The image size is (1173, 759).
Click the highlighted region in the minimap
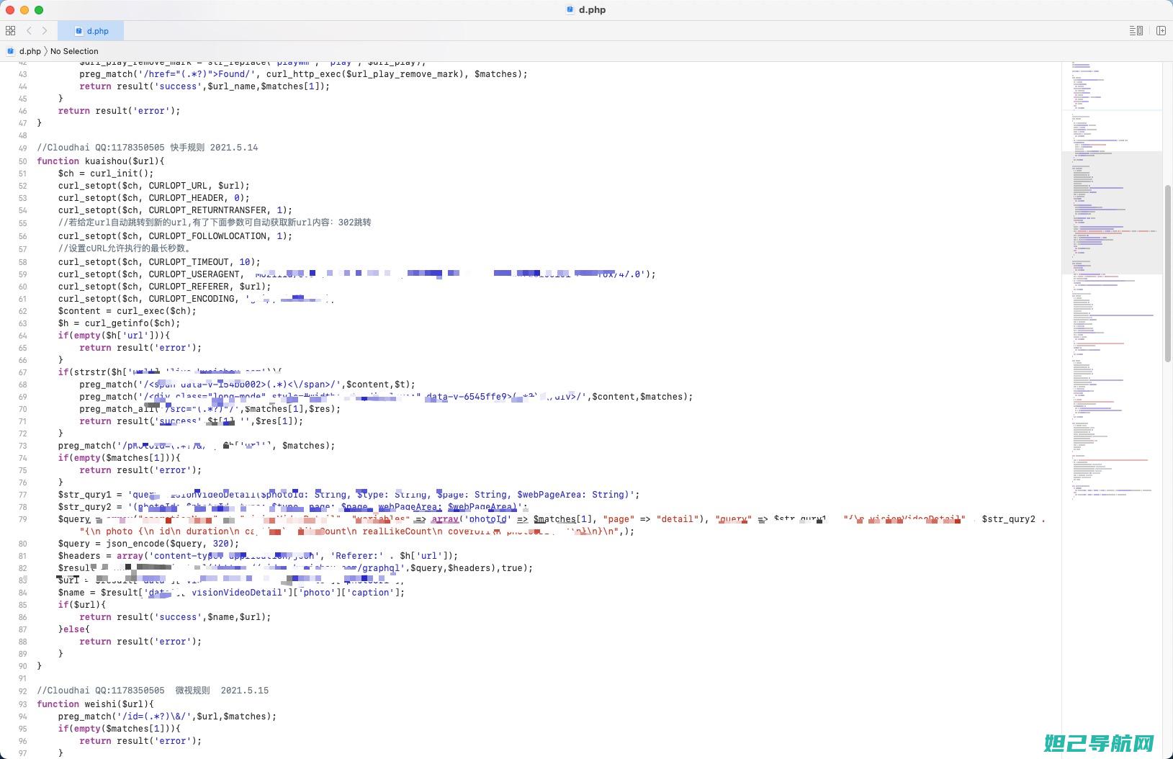pos(1112,213)
